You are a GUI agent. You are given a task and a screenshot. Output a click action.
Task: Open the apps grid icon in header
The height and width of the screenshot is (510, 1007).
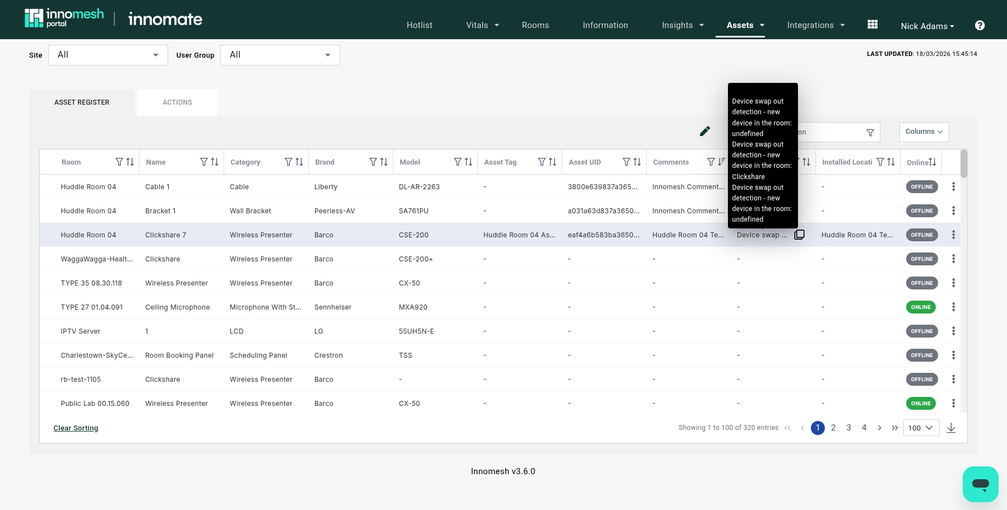872,25
